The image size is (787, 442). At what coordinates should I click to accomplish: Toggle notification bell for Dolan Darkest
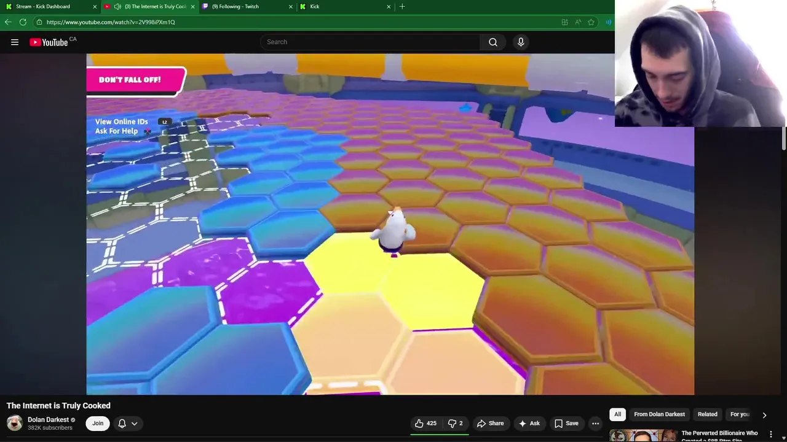[122, 423]
